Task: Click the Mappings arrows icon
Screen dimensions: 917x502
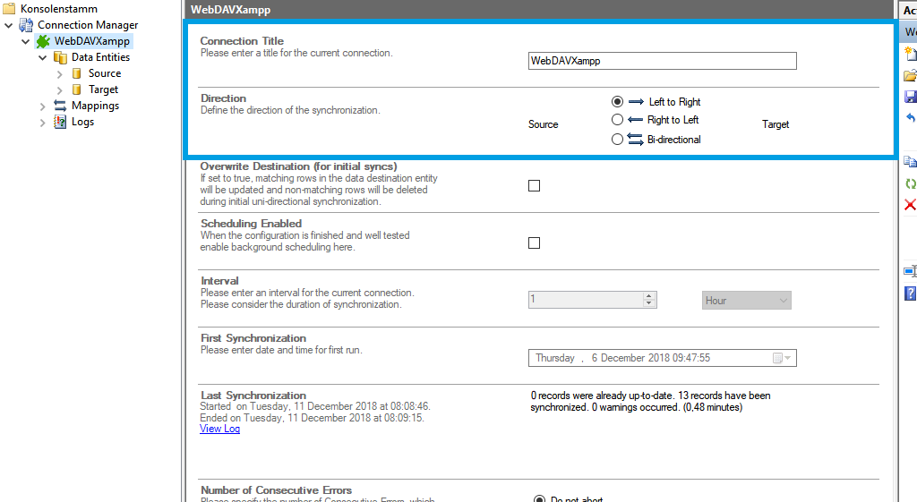Action: [60, 106]
